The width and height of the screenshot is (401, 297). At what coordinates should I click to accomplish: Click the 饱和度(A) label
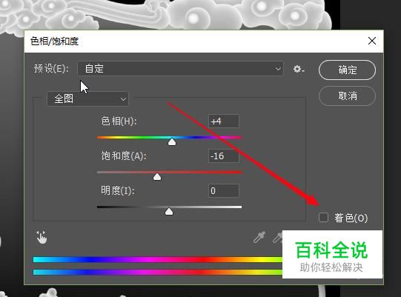[124, 156]
